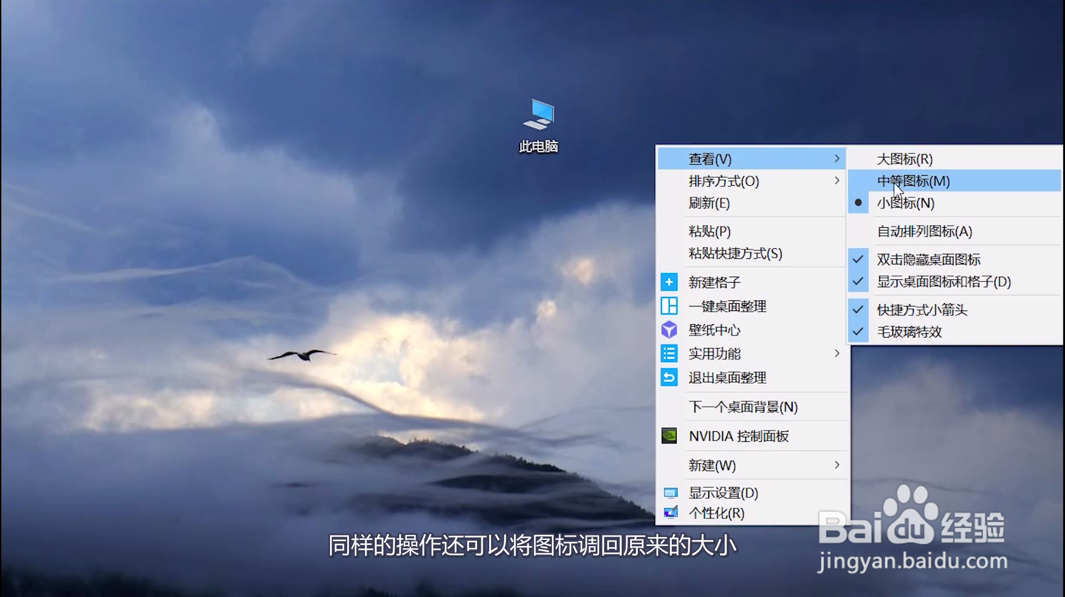Open NVIDIA 控制面板 via its green icon
Screen dimensions: 1065x597
tap(670, 436)
